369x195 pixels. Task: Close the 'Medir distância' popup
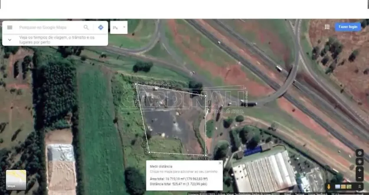[220, 163]
